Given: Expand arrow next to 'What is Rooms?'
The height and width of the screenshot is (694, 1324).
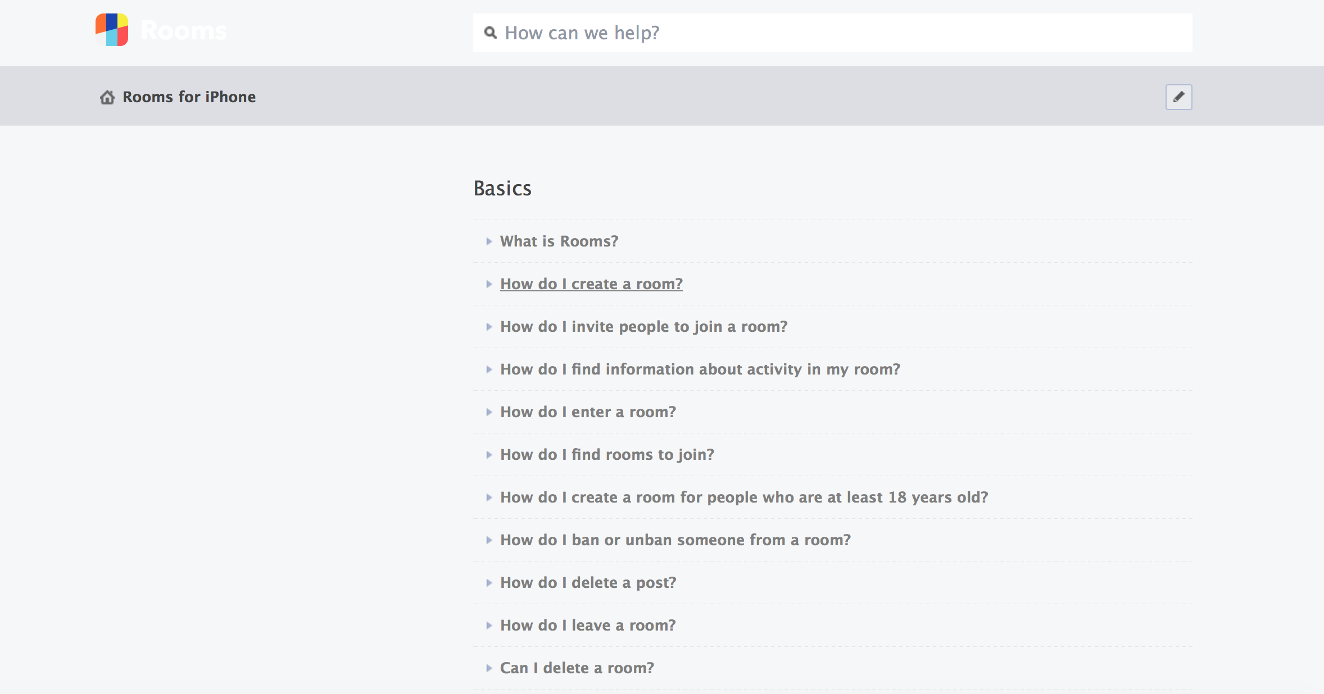Looking at the screenshot, I should point(489,241).
